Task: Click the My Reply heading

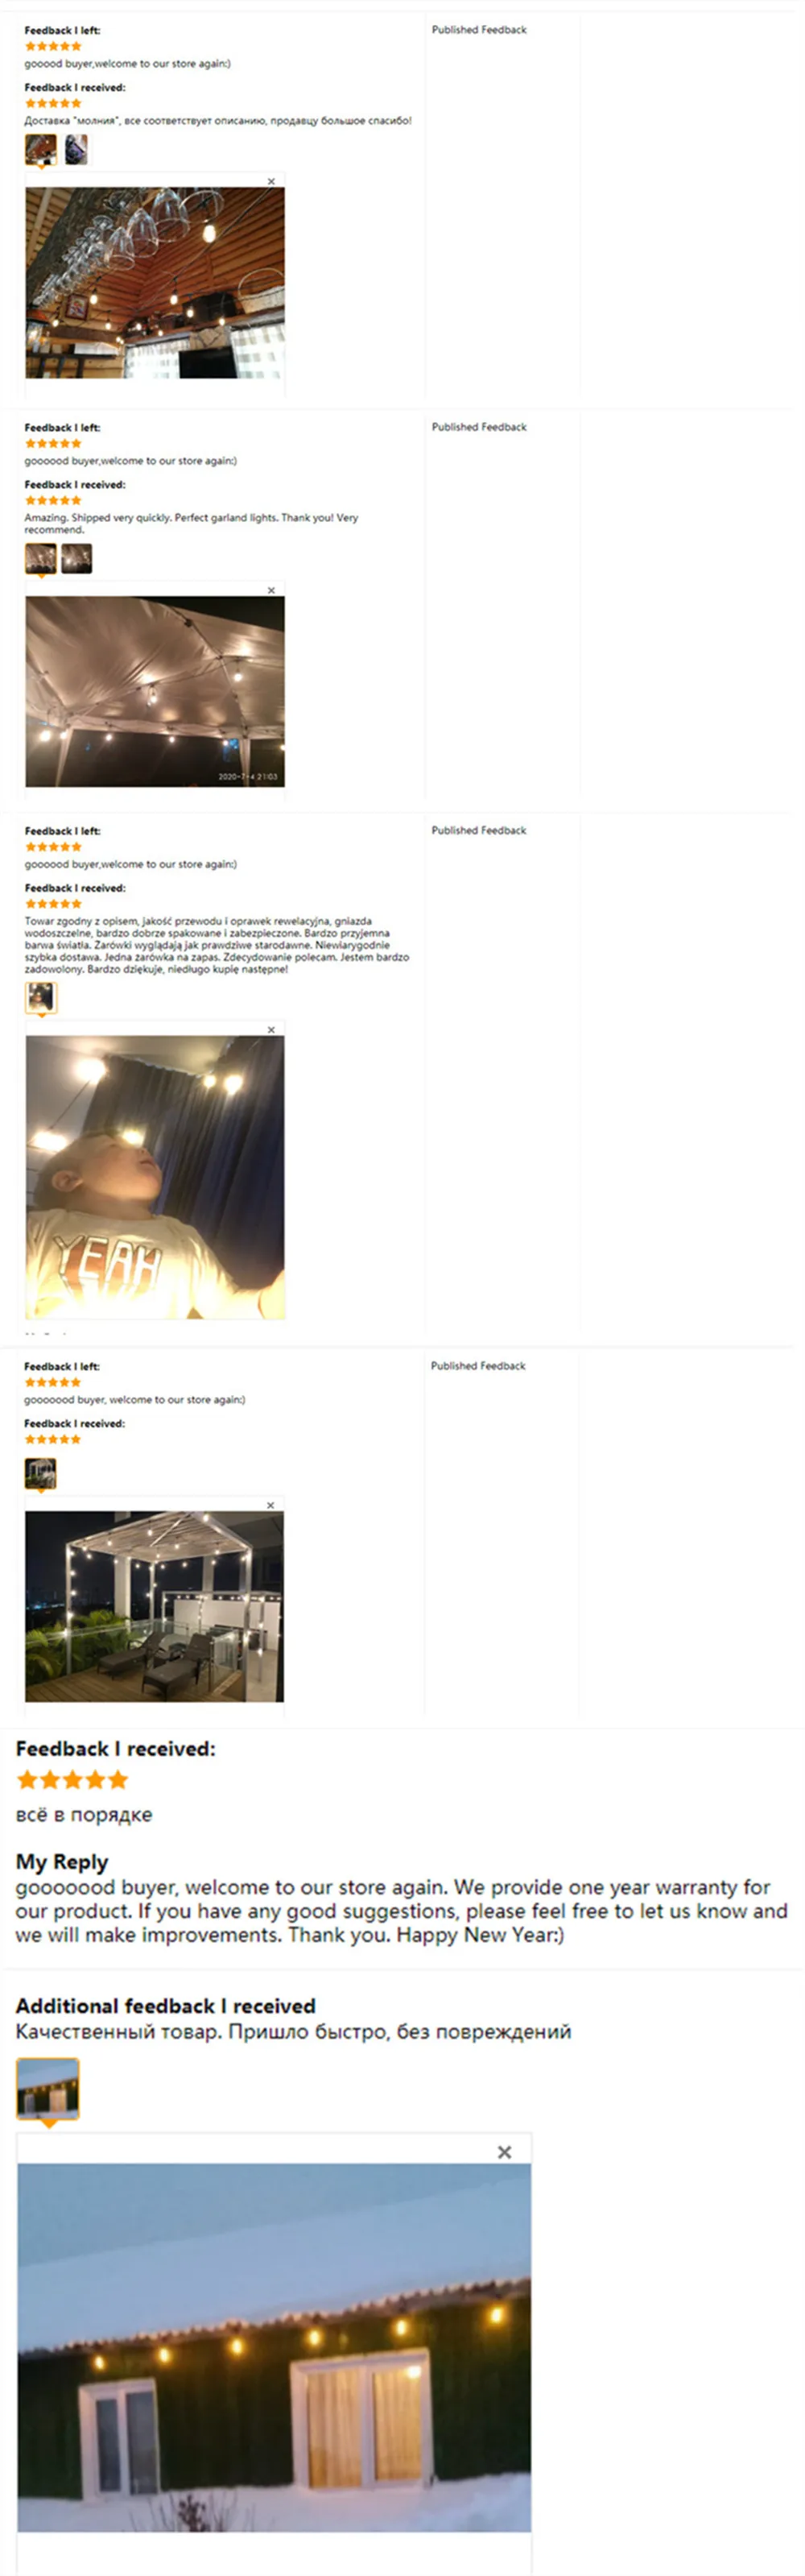Action: (62, 1861)
